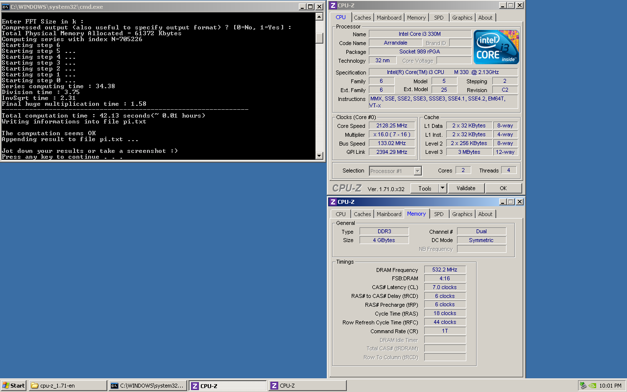The width and height of the screenshot is (627, 392).
Task: Click the FSB:DRAM value 4:16
Action: click(445, 279)
